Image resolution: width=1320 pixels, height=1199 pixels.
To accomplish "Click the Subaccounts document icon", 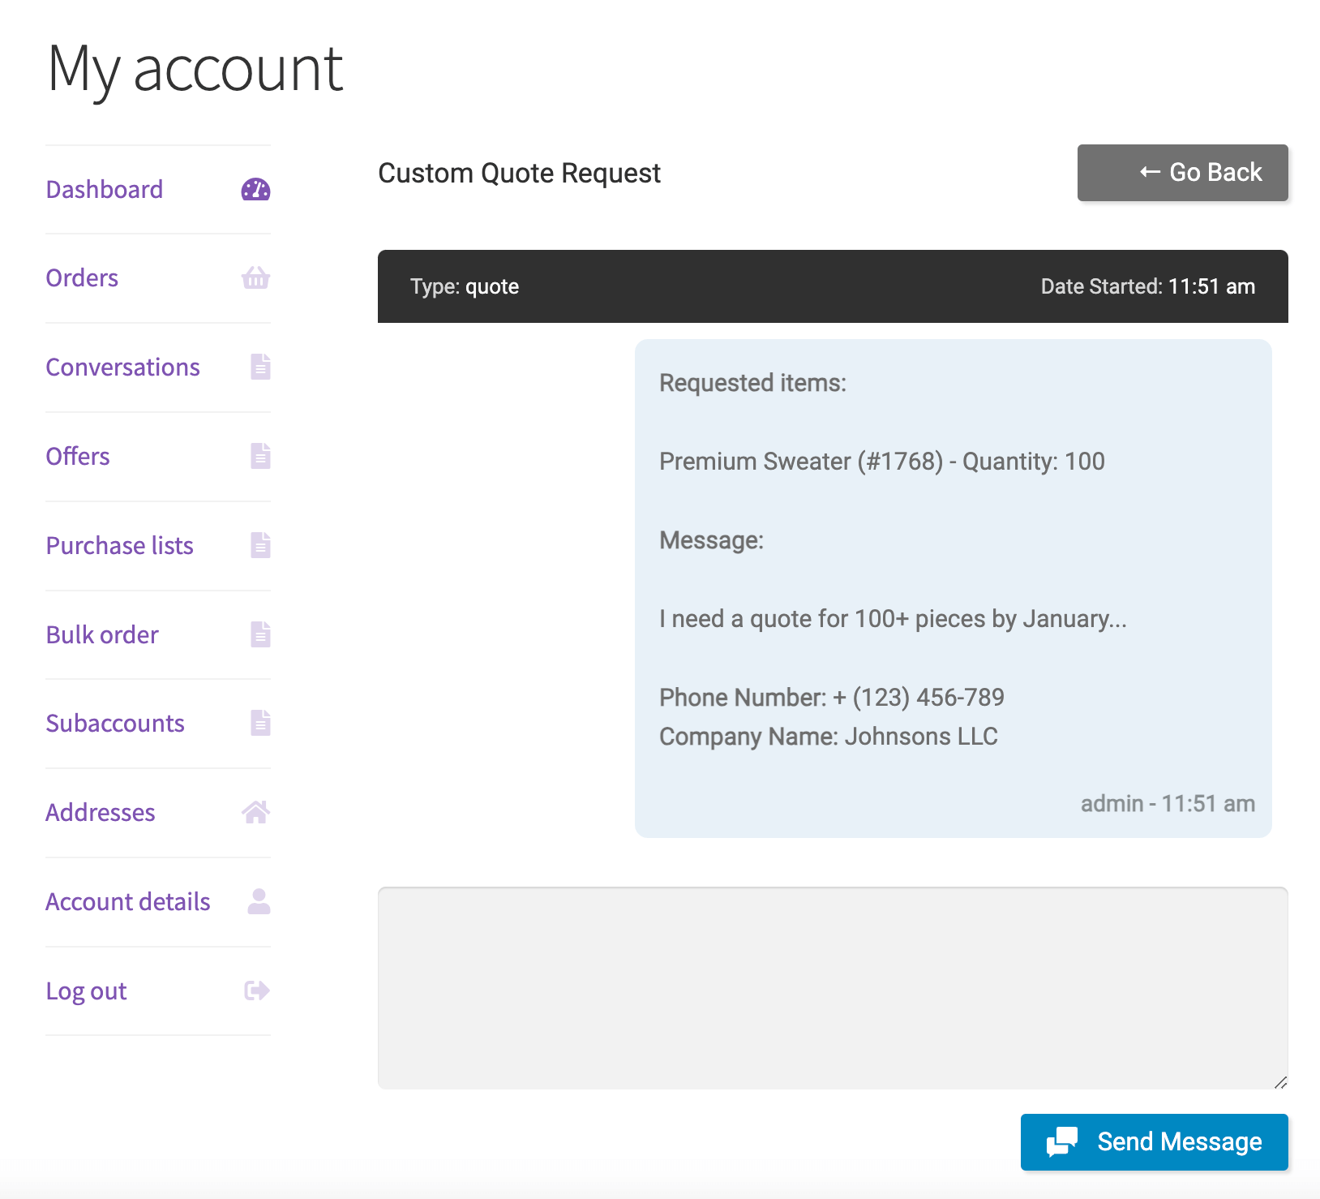I will point(260,723).
